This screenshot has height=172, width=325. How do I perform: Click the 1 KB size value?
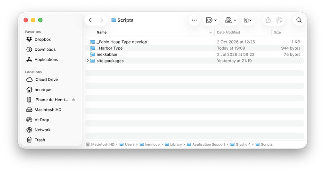296,42
